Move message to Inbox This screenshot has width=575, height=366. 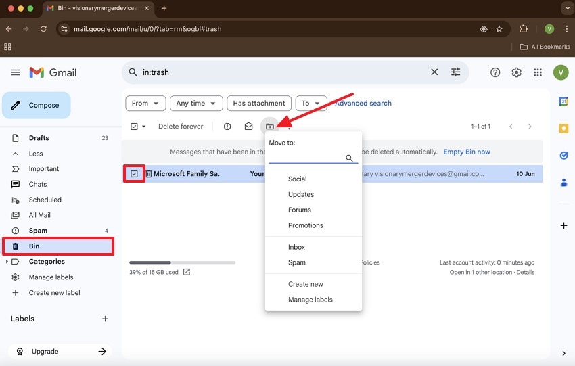[x=296, y=247]
